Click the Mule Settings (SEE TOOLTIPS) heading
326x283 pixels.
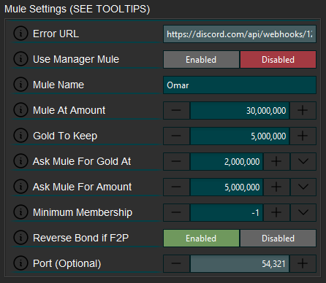pyautogui.click(x=77, y=9)
